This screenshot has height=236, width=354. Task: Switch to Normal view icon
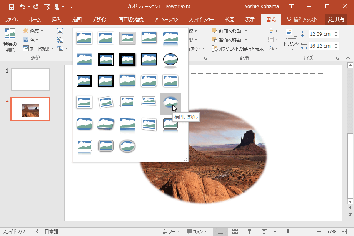(220, 231)
